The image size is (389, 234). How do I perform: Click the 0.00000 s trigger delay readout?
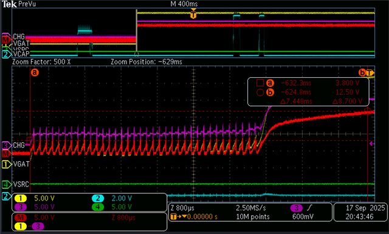202,216
